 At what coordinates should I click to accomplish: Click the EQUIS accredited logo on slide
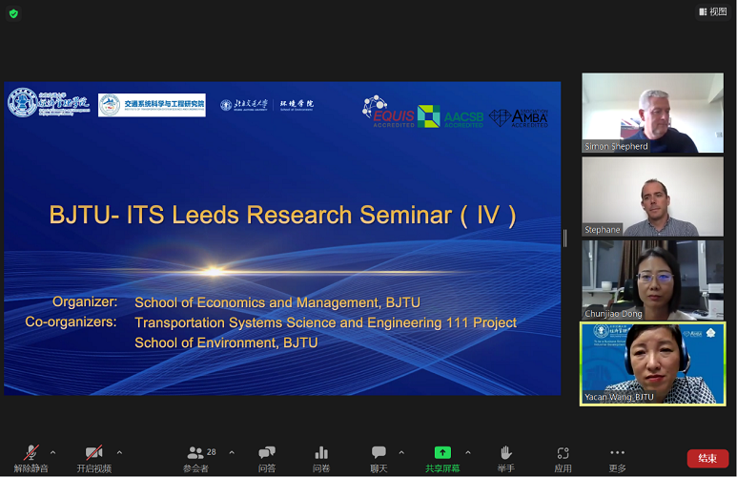click(x=389, y=112)
